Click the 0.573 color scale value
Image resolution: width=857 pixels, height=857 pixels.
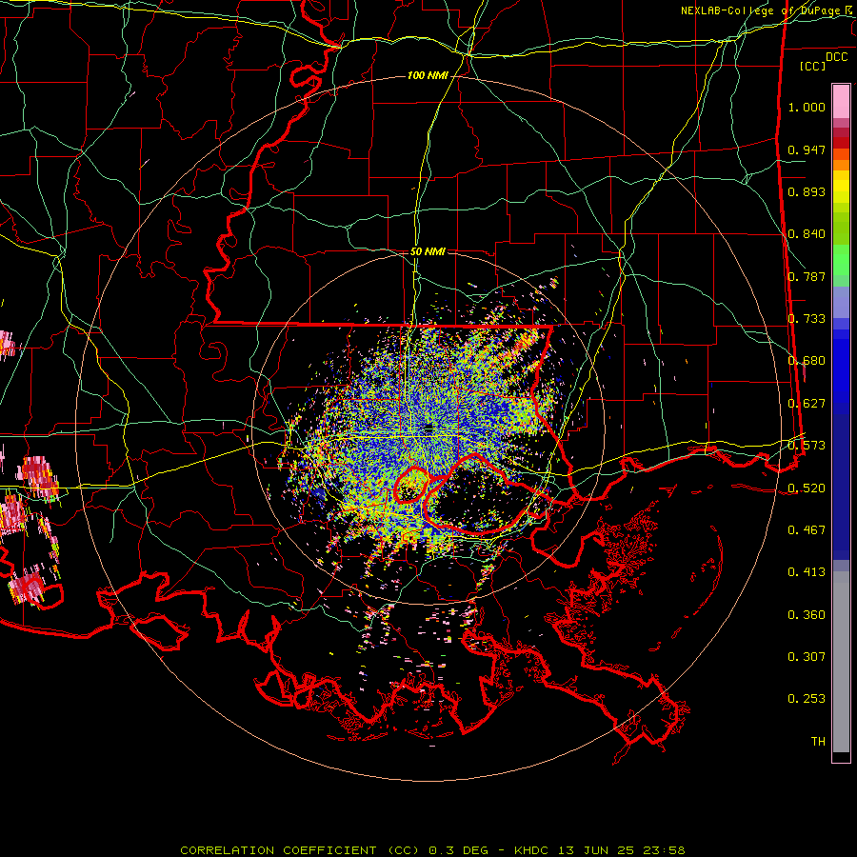[x=807, y=446]
